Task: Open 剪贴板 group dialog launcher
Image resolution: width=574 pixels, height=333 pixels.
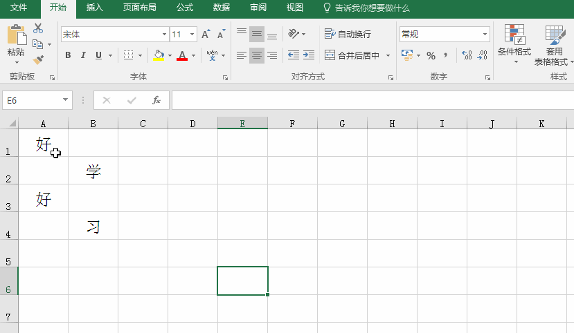Action: [x=53, y=77]
